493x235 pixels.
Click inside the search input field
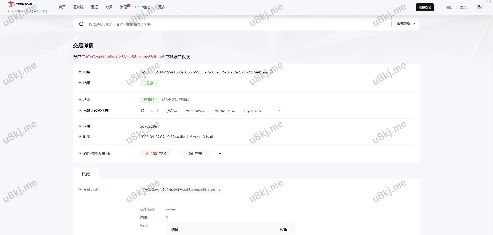(x=181, y=24)
